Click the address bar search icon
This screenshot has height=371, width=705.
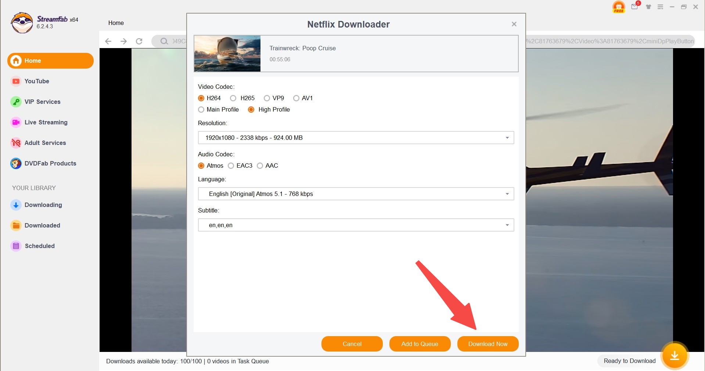pyautogui.click(x=164, y=41)
